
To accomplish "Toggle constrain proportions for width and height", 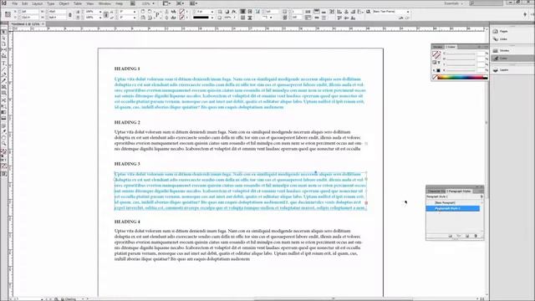I will (x=70, y=15).
